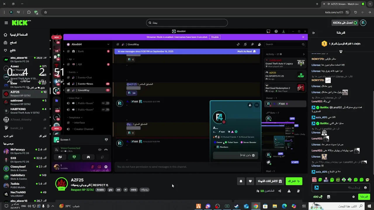Open Discord user settings gear

[x=106, y=167]
